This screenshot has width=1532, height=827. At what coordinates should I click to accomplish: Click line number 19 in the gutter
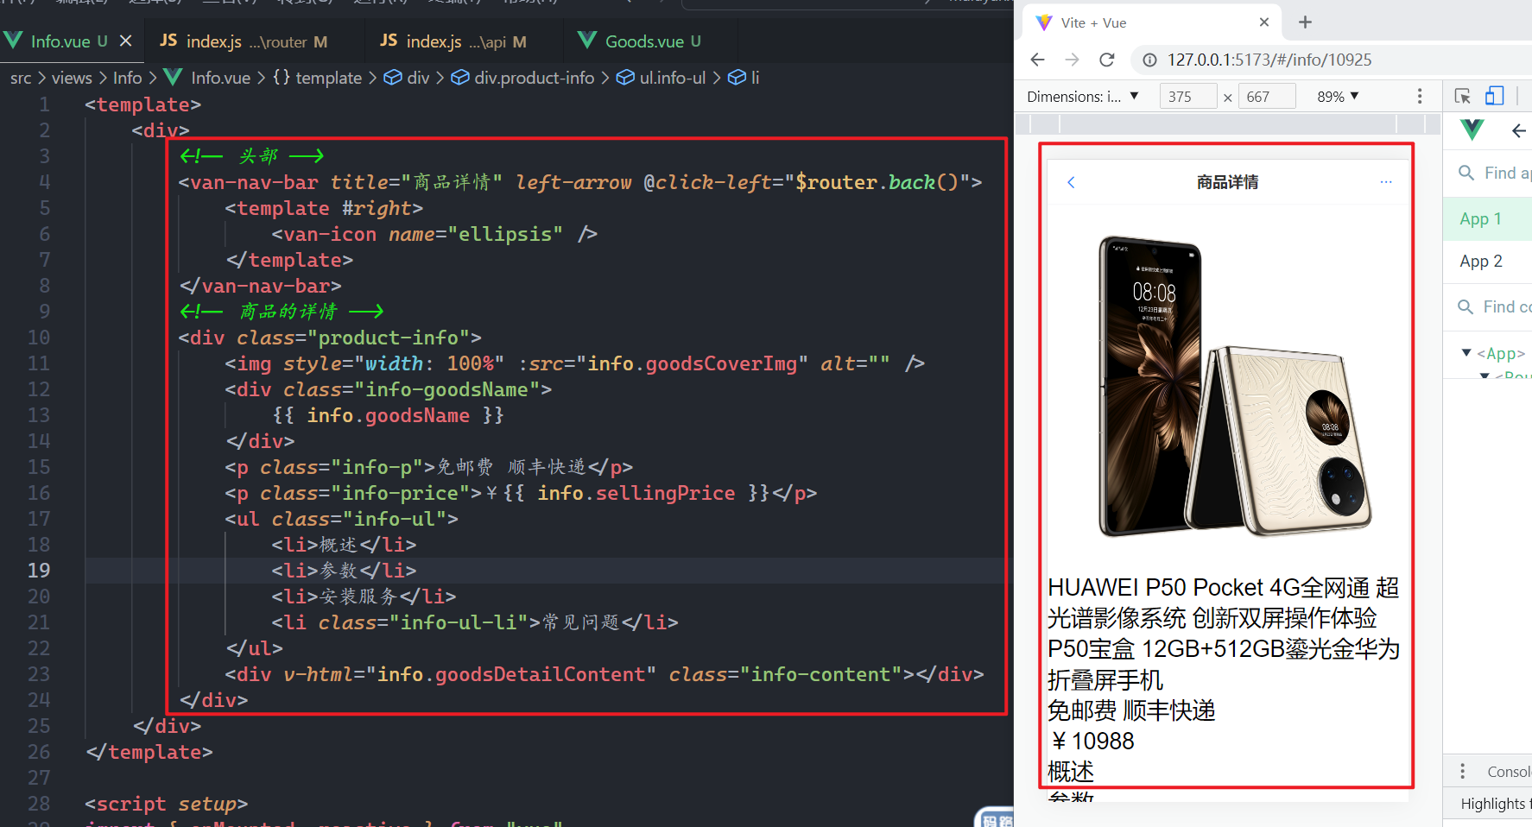39,571
